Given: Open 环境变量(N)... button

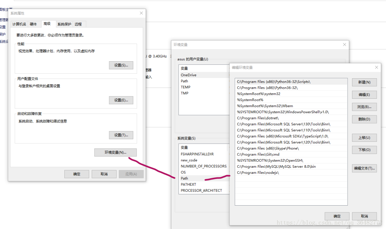Looking at the screenshot, I should pos(116,152).
